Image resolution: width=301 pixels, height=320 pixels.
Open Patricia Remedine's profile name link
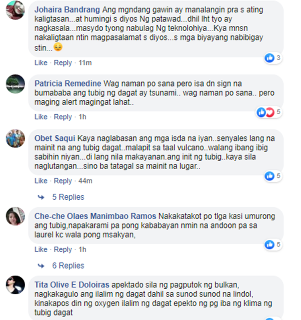click(68, 83)
